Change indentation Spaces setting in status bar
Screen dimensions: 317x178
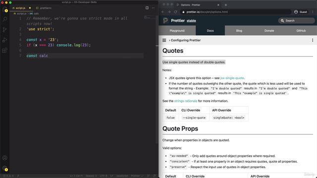pyautogui.click(x=91, y=176)
